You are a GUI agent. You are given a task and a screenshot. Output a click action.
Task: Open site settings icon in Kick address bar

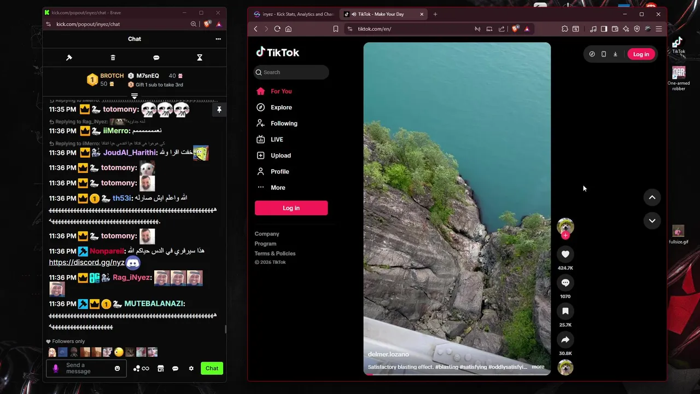click(49, 24)
